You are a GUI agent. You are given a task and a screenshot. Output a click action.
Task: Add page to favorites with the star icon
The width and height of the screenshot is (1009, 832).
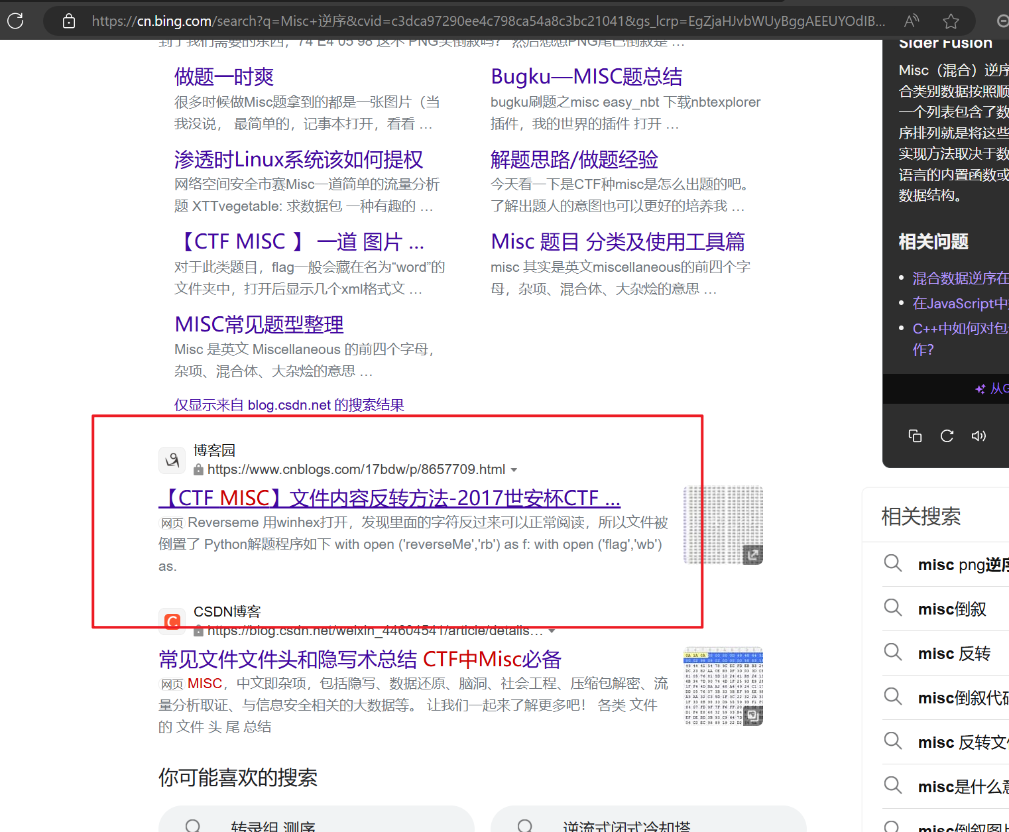tap(951, 21)
